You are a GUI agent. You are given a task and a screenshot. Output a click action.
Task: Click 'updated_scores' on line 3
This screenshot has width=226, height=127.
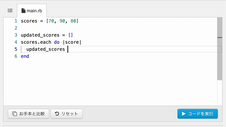(40, 35)
